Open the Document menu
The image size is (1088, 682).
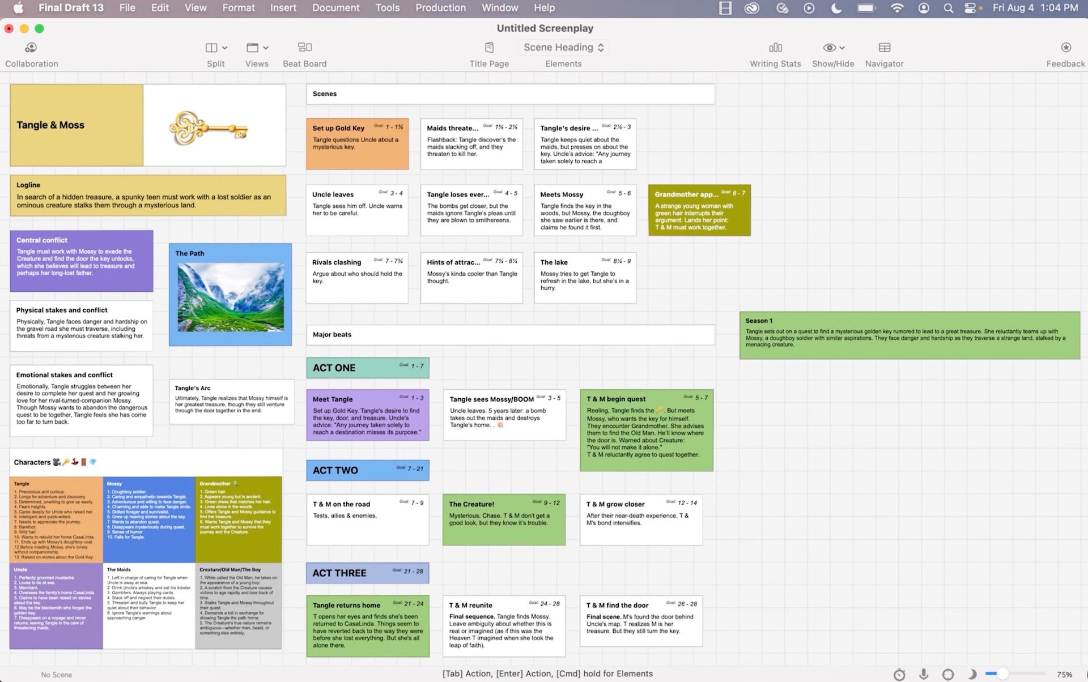[335, 7]
